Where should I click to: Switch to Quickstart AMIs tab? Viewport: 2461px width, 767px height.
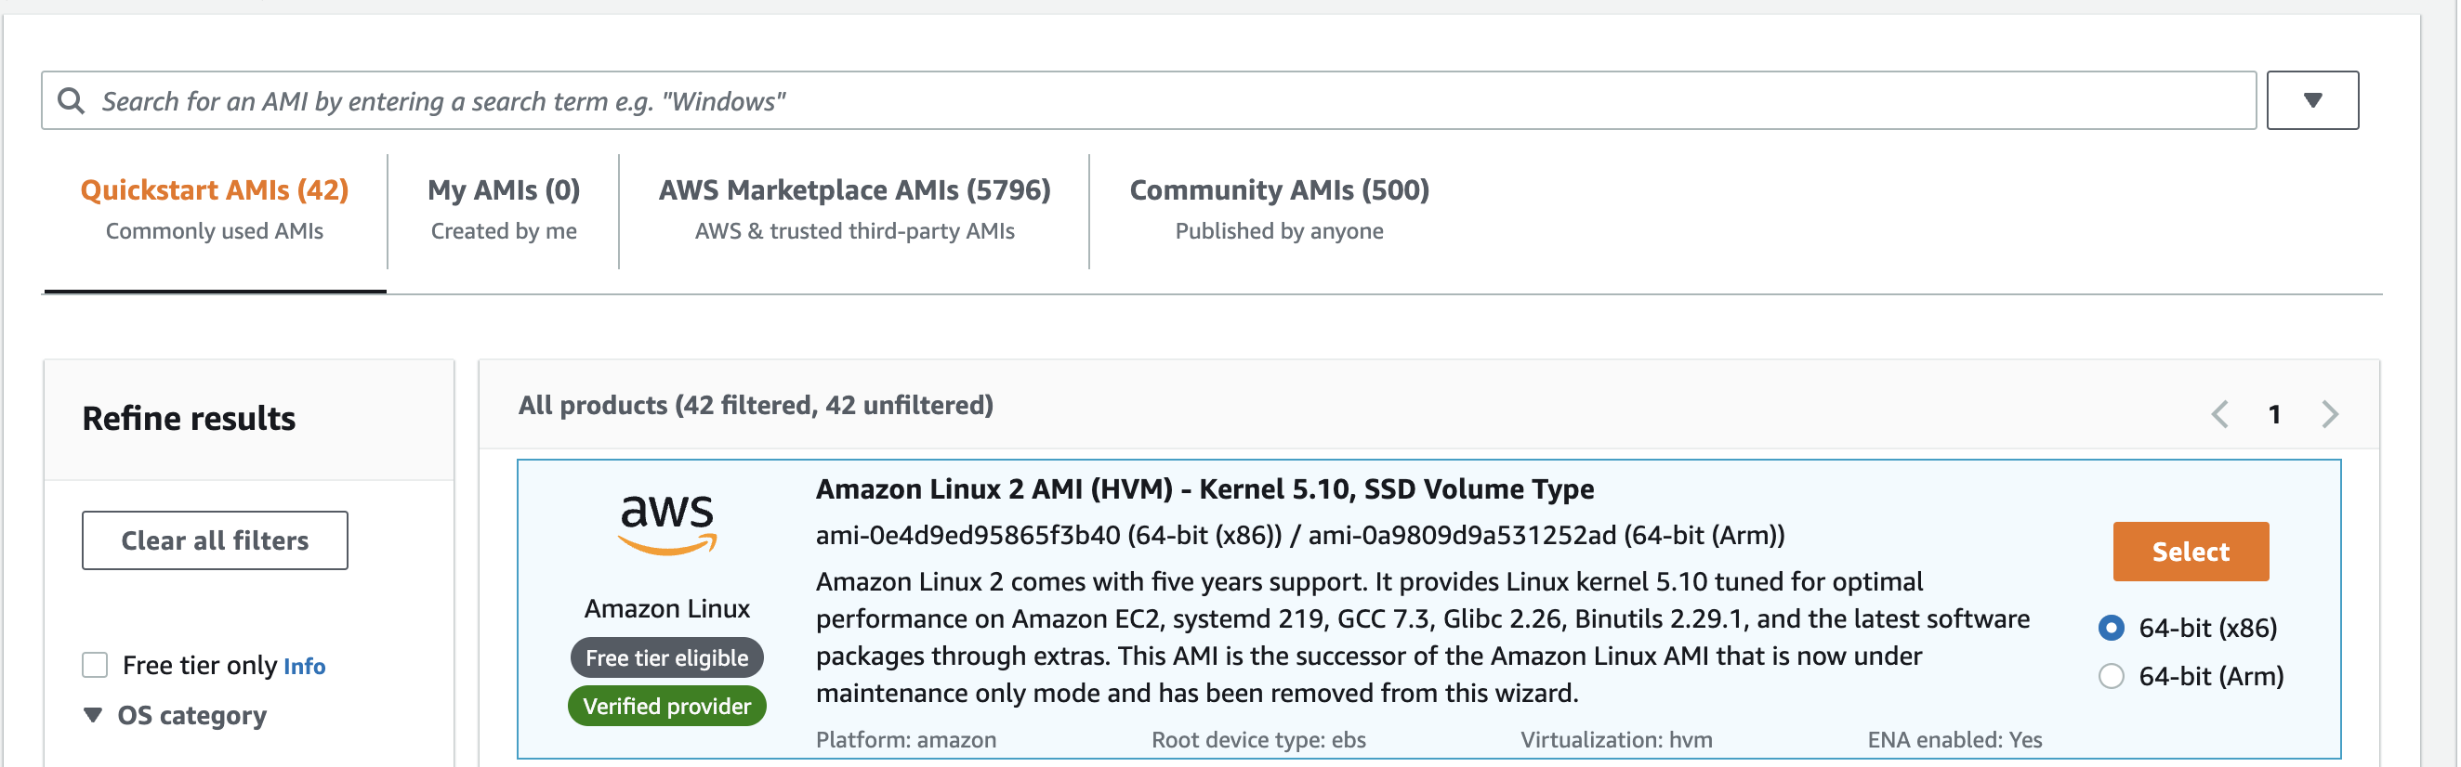(215, 210)
